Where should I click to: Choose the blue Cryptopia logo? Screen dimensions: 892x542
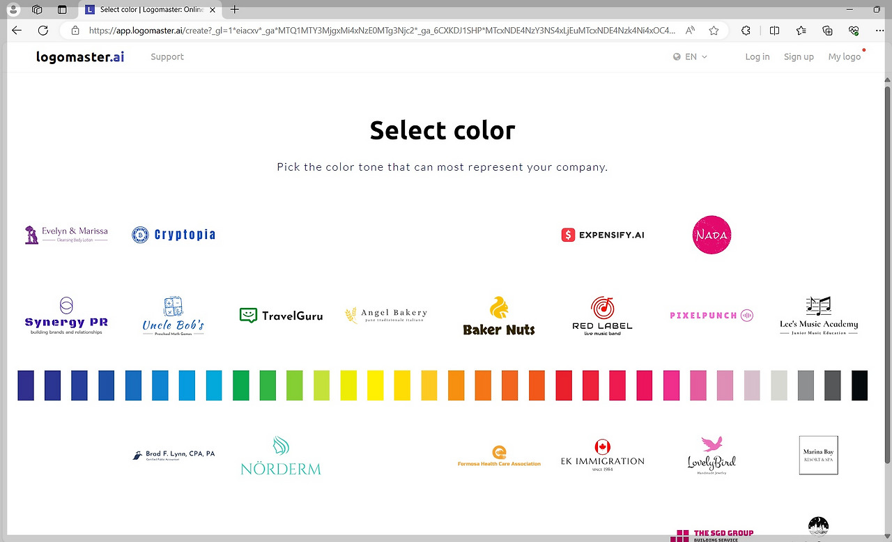174,235
